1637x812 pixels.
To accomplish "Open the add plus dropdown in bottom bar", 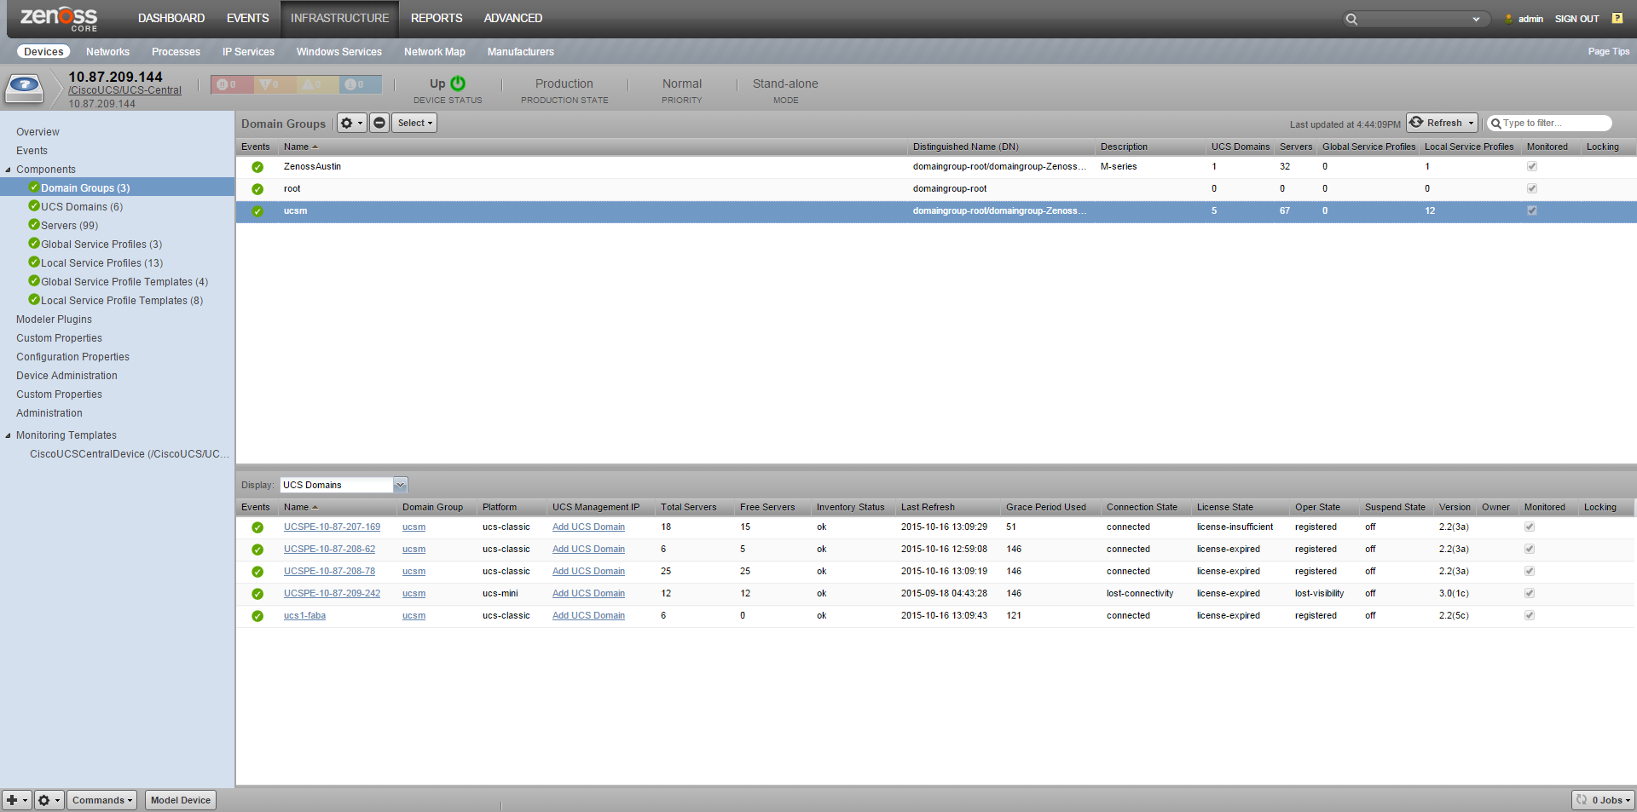I will pos(17,800).
